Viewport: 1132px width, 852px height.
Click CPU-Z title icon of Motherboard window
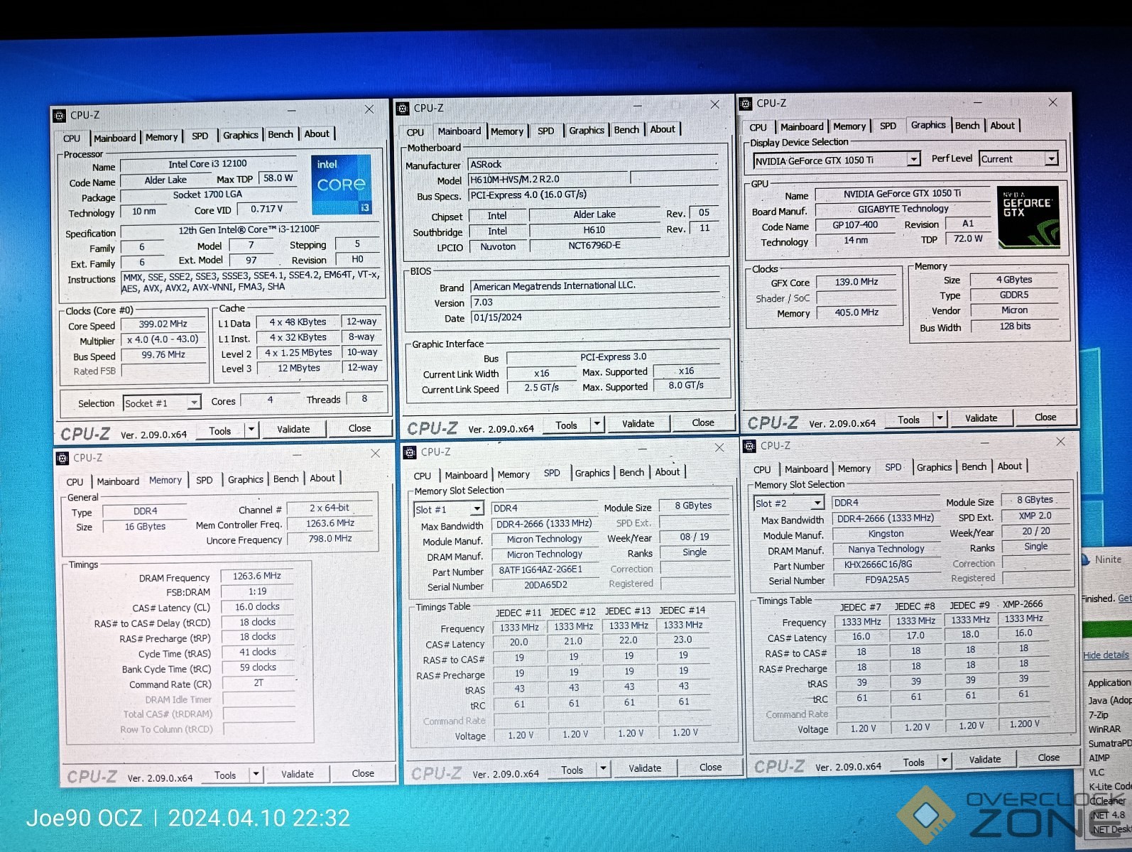coord(403,109)
